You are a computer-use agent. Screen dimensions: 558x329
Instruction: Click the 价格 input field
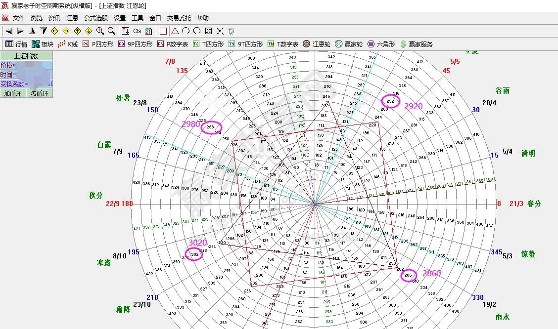pyautogui.click(x=32, y=65)
